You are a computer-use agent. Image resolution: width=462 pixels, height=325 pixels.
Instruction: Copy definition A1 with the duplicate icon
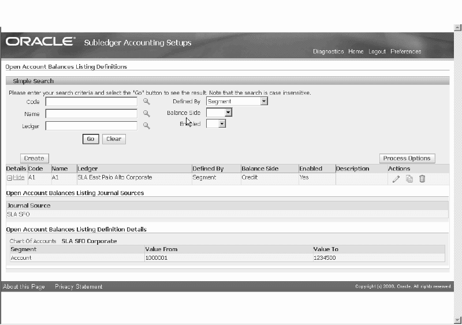click(x=409, y=179)
